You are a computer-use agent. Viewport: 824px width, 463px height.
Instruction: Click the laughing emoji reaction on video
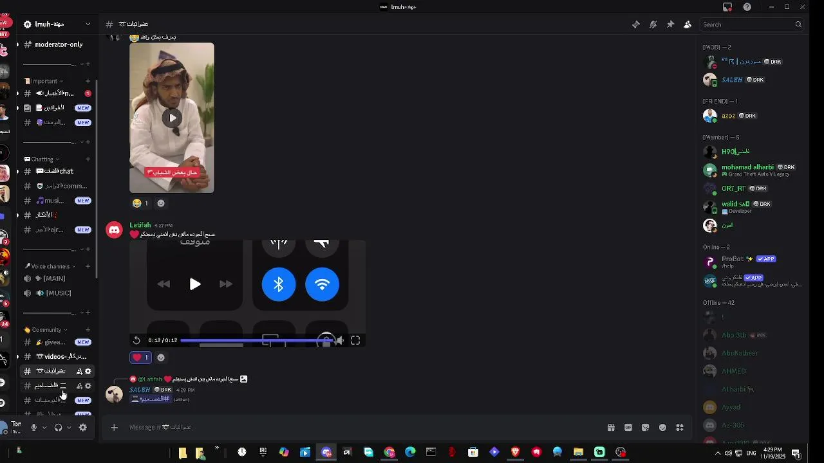pos(140,203)
